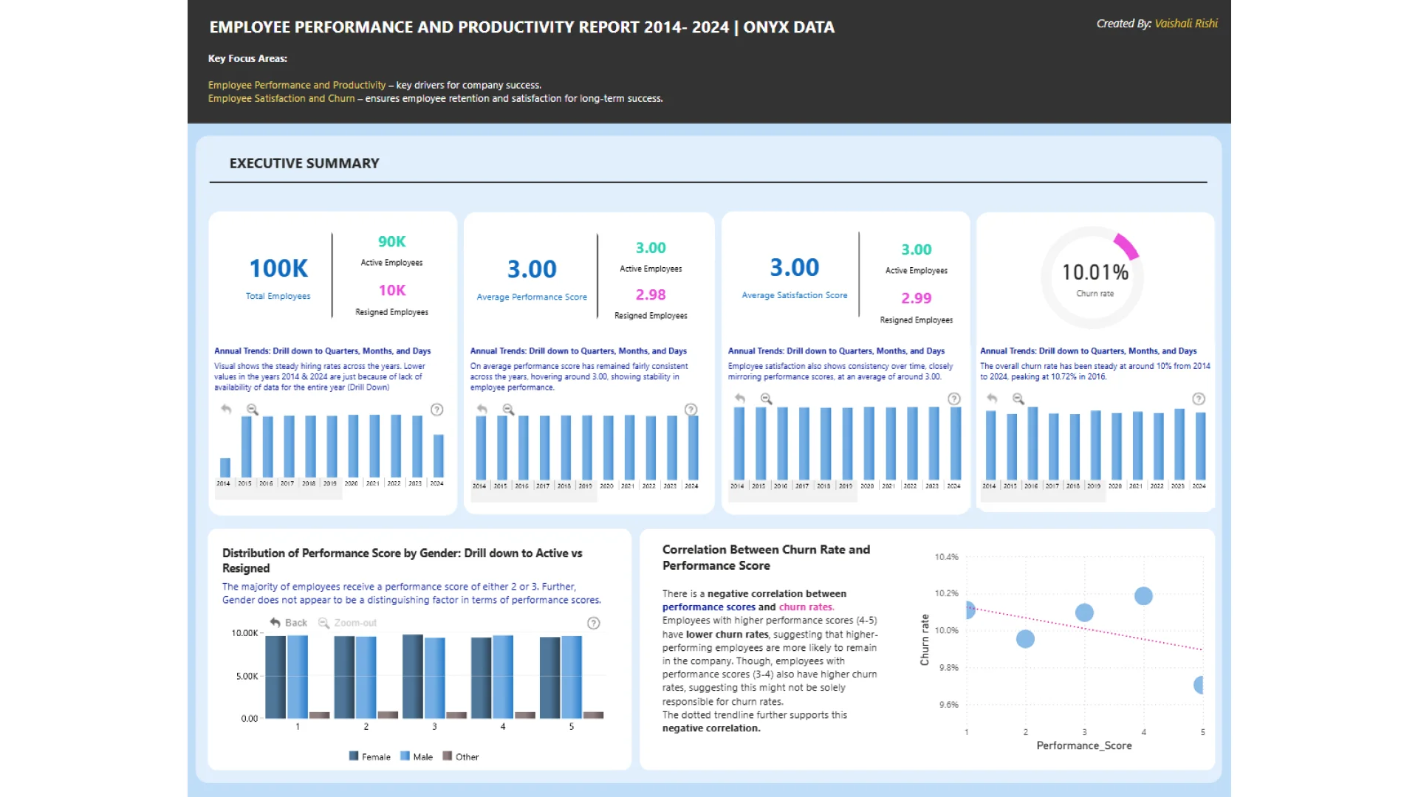Image resolution: width=1418 pixels, height=797 pixels.
Task: Open help icon on Gender distribution chart
Action: [x=593, y=623]
